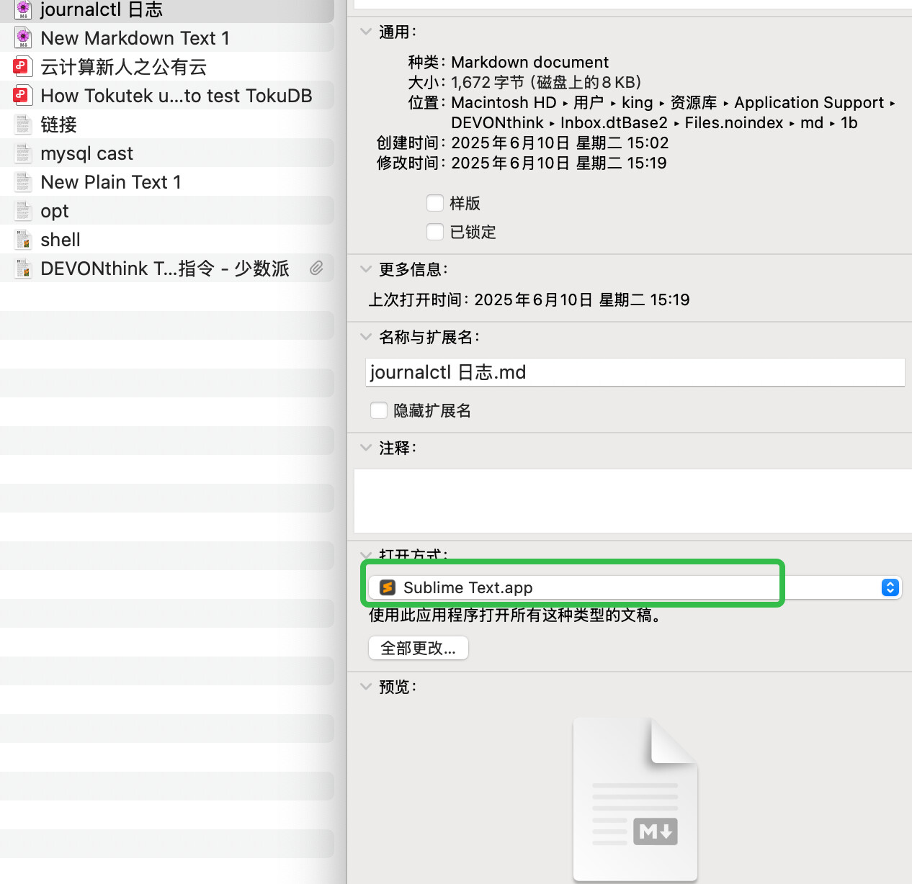Toggle the 已锁定 checkbox

(435, 232)
